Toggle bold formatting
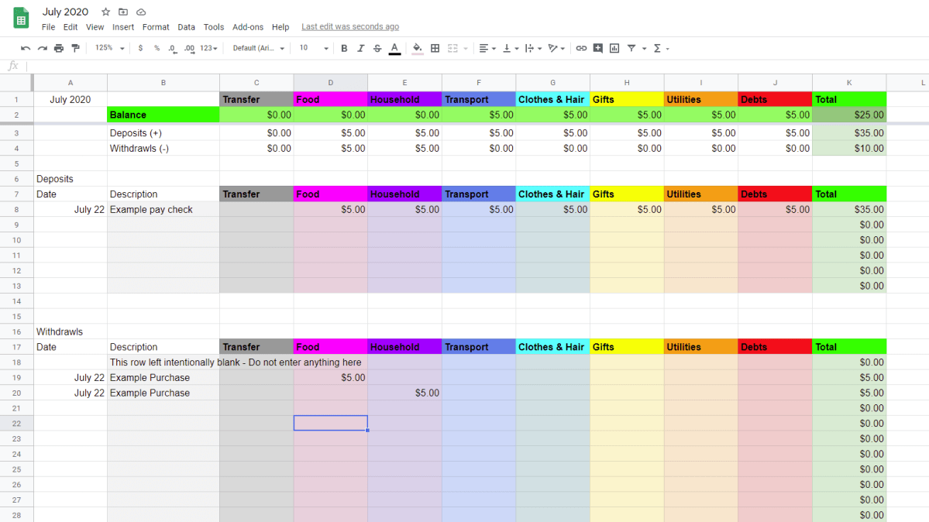929x522 pixels. [343, 48]
